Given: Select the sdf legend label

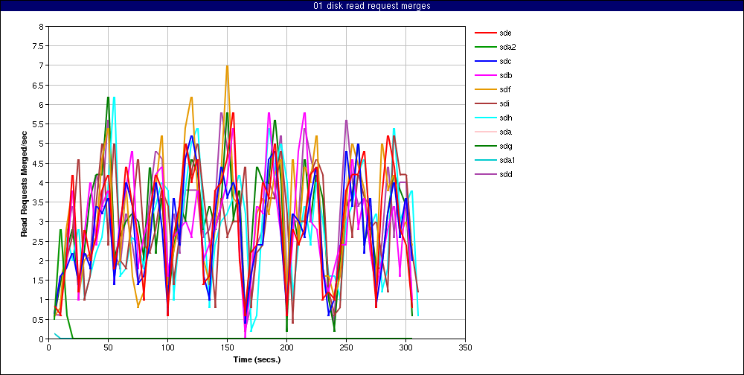Looking at the screenshot, I should point(505,90).
